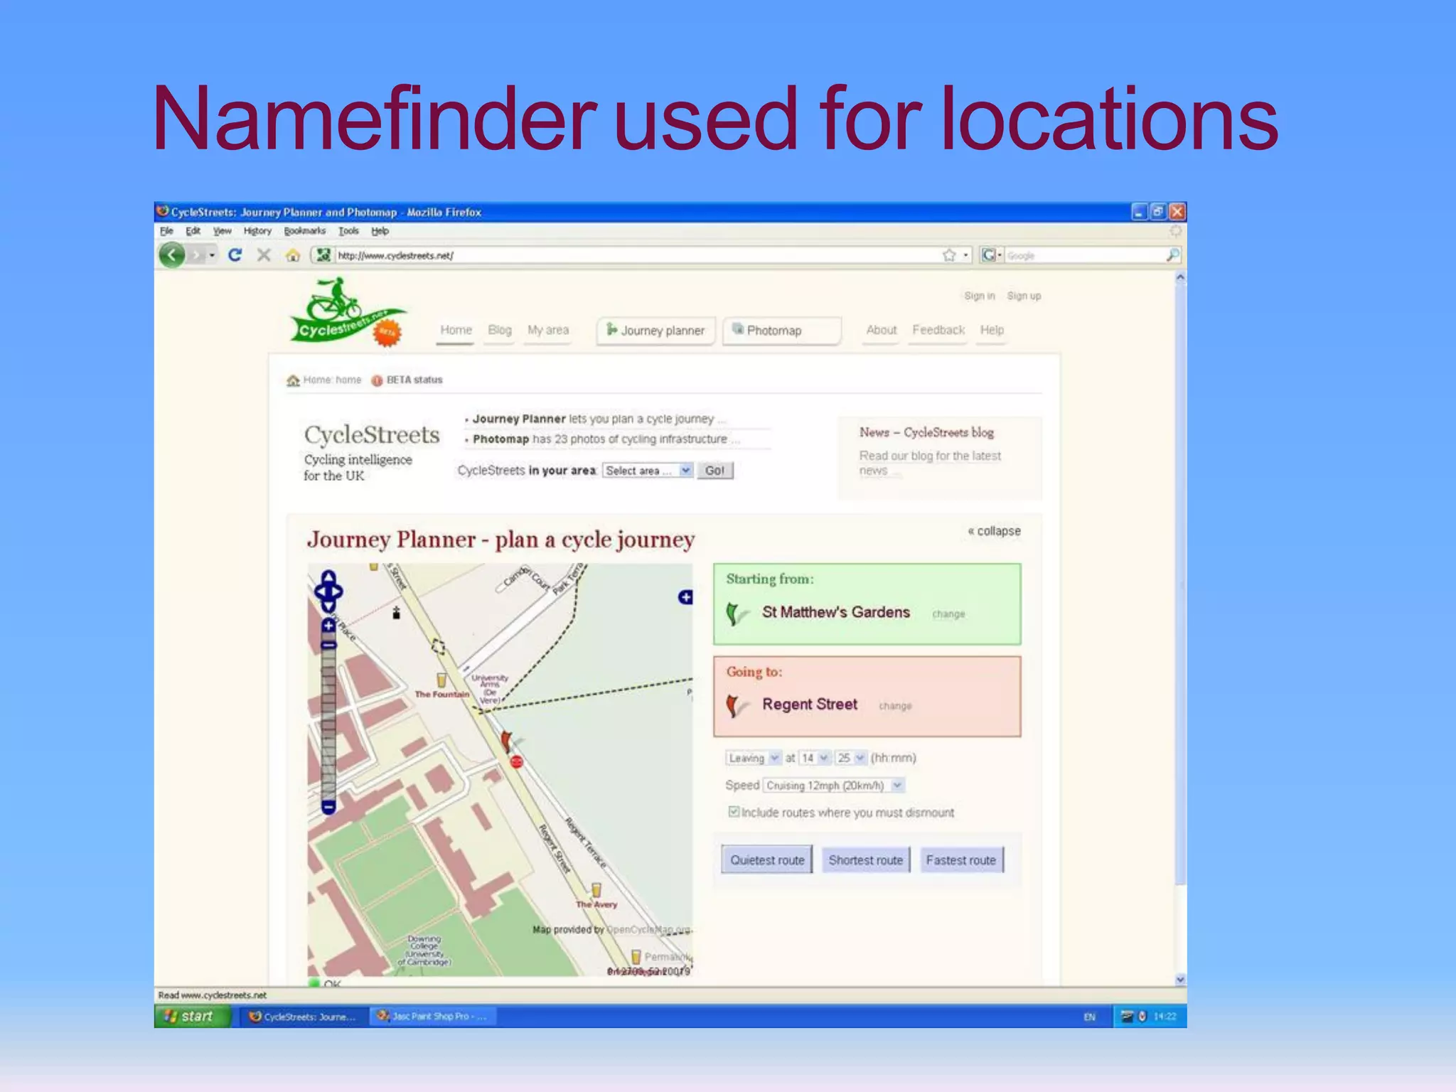This screenshot has width=1456, height=1092.
Task: Reload the page with the refresh icon
Action: [x=235, y=255]
